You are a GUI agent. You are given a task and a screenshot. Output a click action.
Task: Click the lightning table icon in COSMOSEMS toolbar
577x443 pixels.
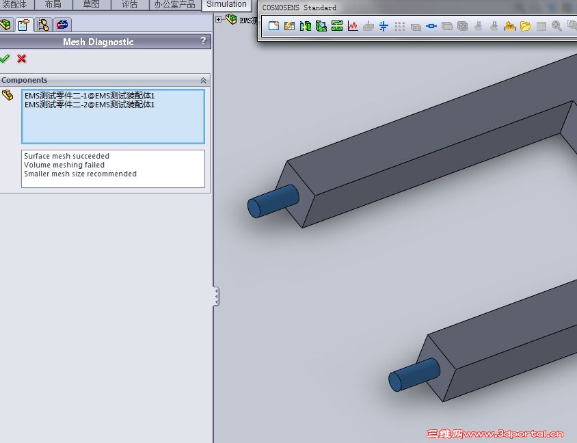click(290, 26)
